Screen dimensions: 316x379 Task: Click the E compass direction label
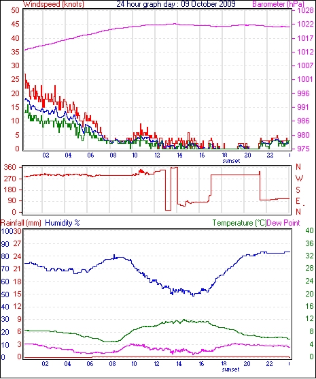298,201
